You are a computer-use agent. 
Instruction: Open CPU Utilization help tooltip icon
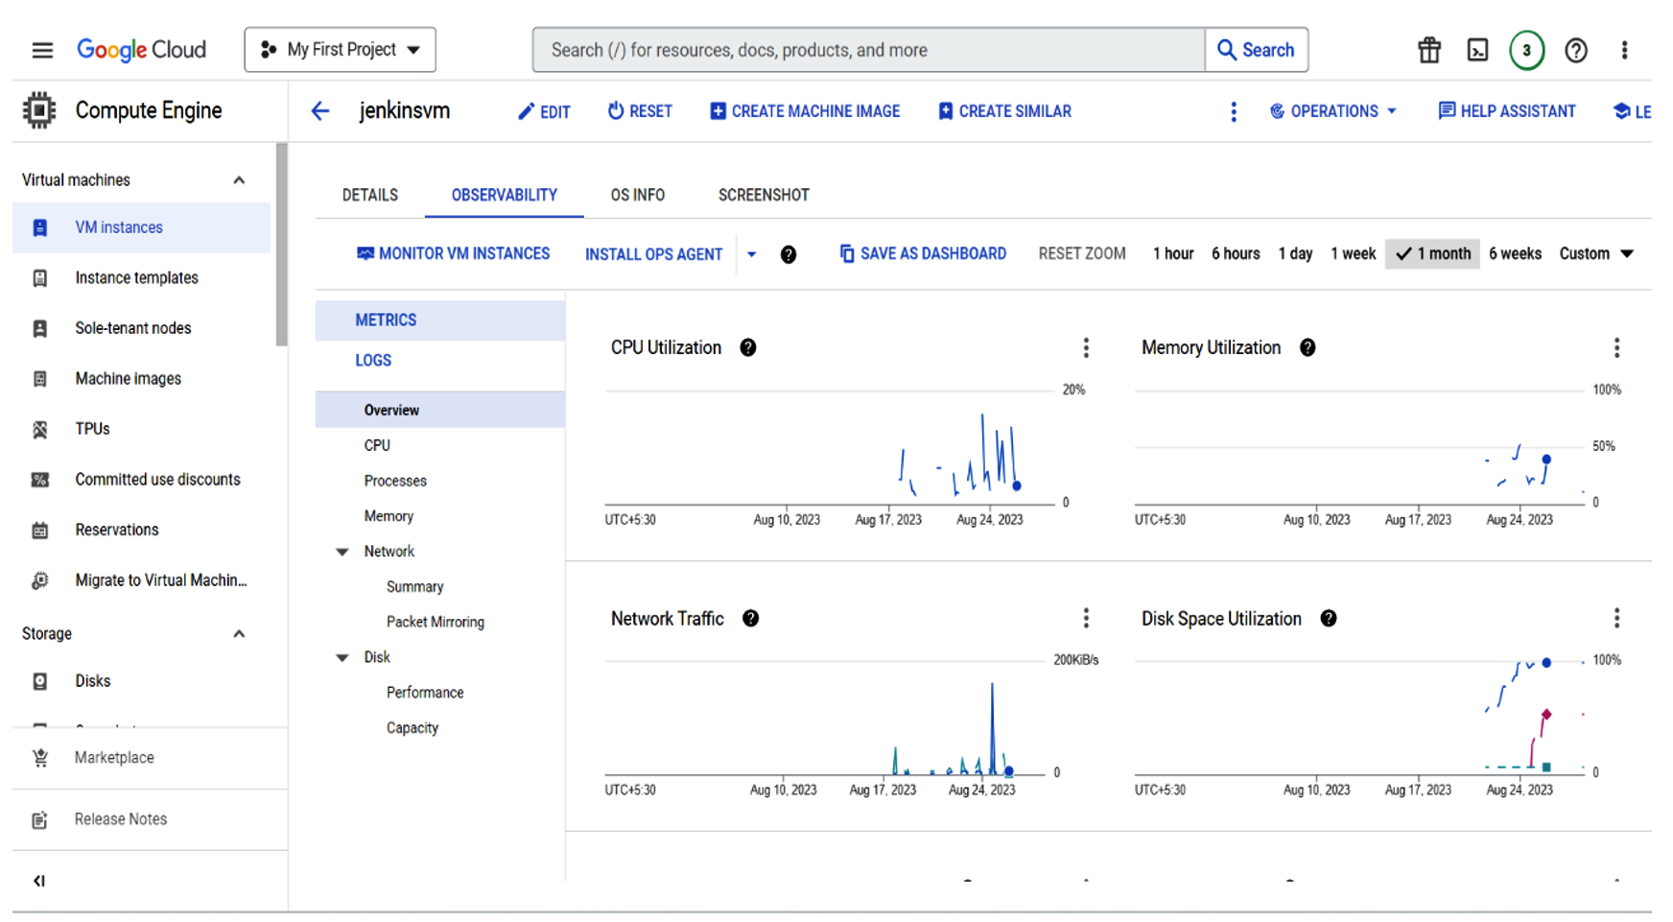click(748, 347)
